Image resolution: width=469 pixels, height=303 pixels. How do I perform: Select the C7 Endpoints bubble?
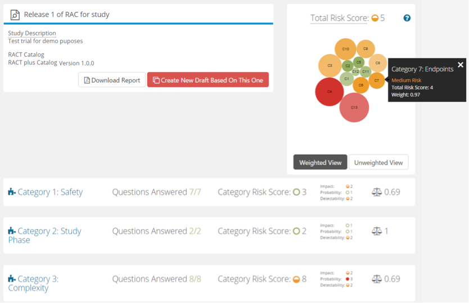[377, 80]
